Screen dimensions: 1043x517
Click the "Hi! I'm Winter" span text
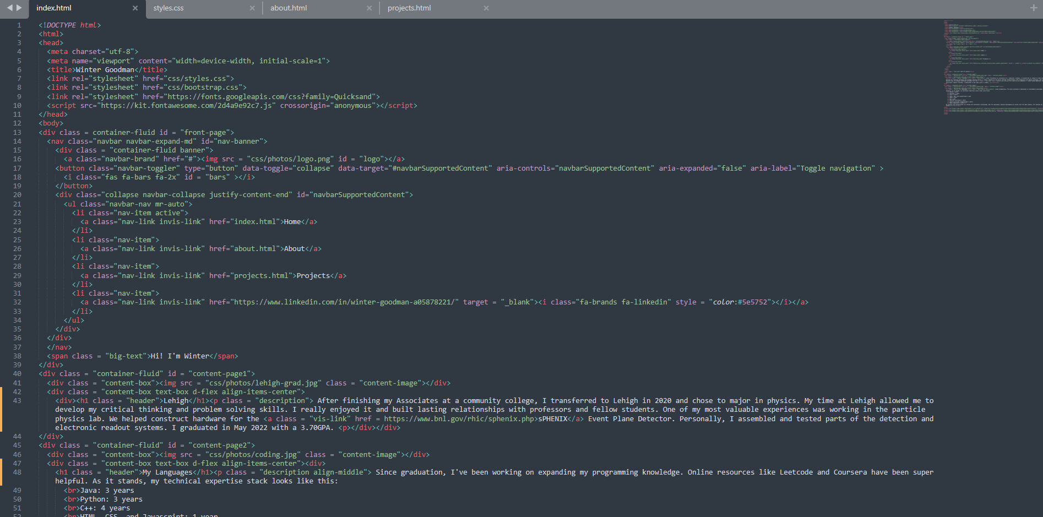tap(180, 356)
